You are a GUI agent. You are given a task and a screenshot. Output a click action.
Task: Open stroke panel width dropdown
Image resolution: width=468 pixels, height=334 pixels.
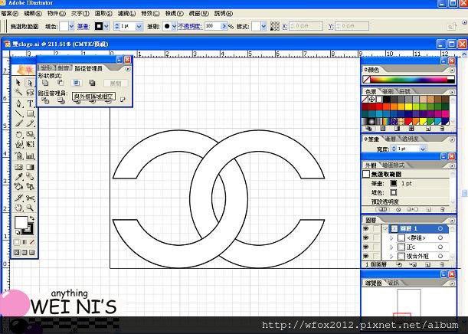tap(423, 149)
